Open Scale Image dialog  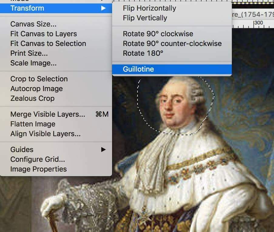pos(56,63)
